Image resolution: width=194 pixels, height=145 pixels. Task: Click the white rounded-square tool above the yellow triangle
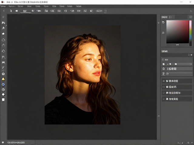pos(3,74)
